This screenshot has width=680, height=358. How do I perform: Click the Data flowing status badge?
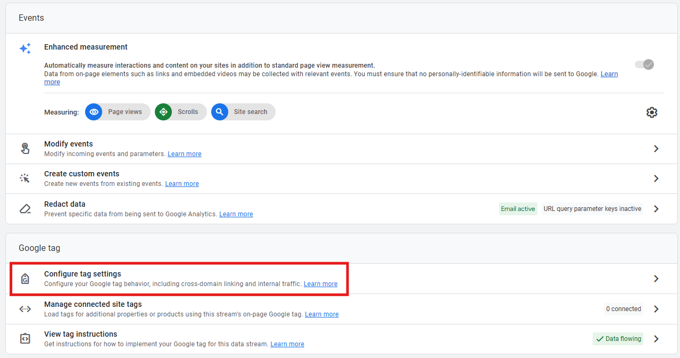(618, 339)
